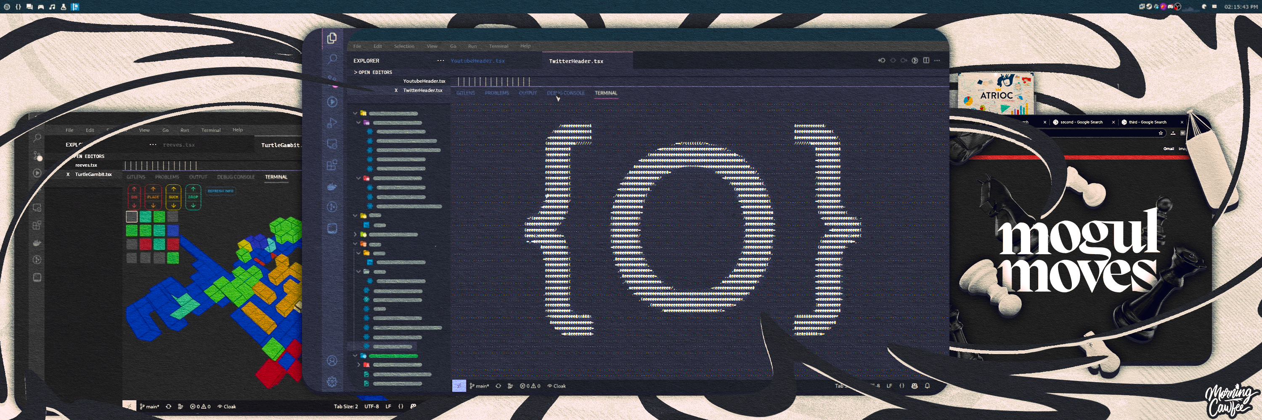This screenshot has width=1262, height=420.
Task: Click Tab Size: 2 in left status bar
Action: 346,406
